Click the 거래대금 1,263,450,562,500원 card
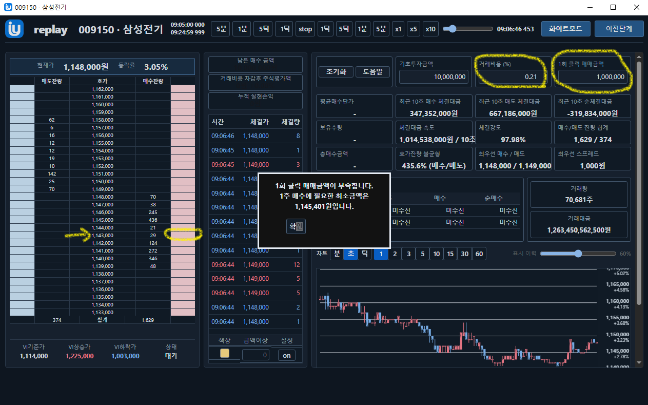This screenshot has width=648, height=405. click(579, 225)
